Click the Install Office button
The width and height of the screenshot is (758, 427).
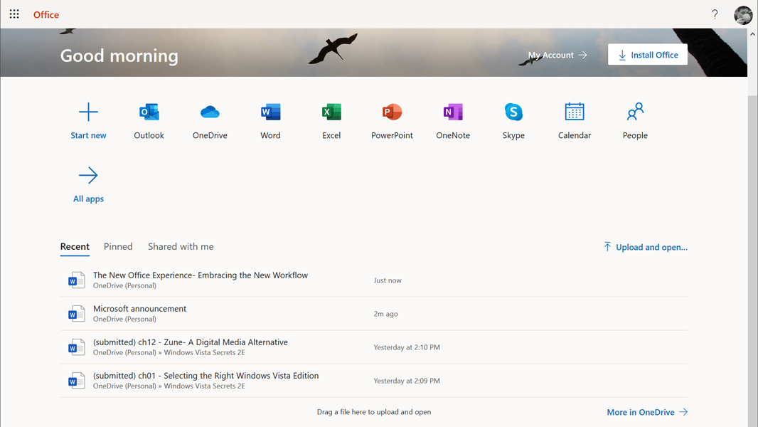(x=647, y=55)
